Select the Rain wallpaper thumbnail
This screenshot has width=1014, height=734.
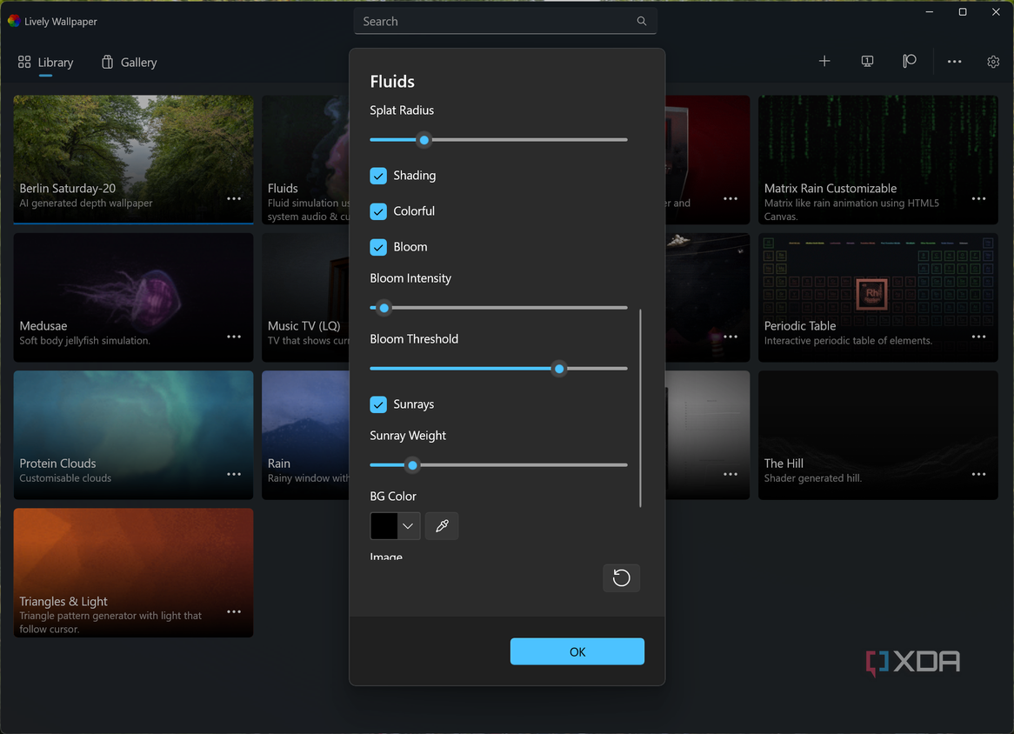tap(306, 435)
